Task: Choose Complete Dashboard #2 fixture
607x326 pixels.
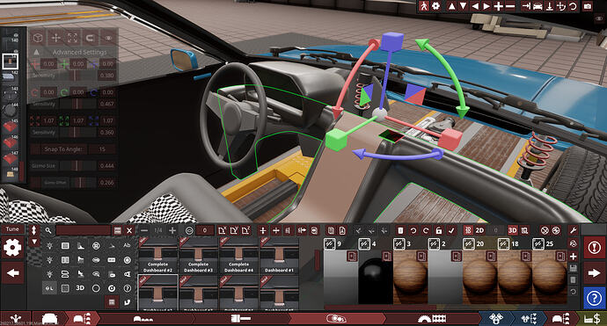Action: click(x=158, y=256)
